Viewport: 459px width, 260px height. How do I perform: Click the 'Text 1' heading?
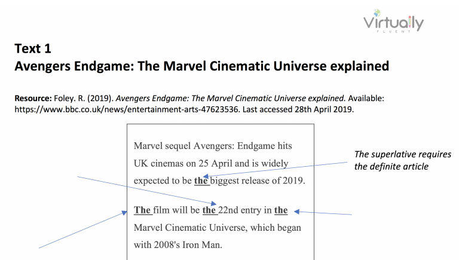[33, 48]
